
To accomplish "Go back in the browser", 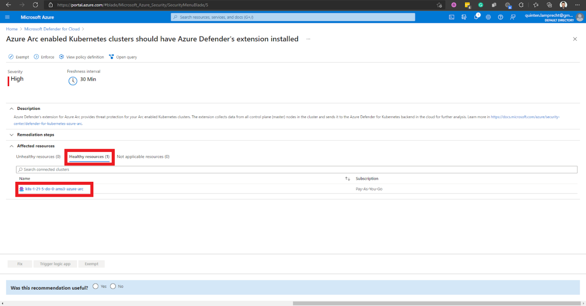I will point(8,5).
